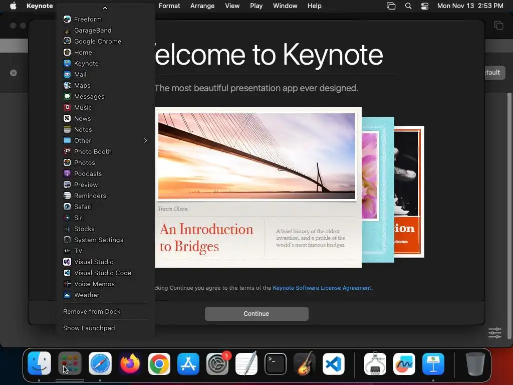Screen dimensions: 513x385
Task: Open the Keynote application menu in menu bar
Action: 40,6
